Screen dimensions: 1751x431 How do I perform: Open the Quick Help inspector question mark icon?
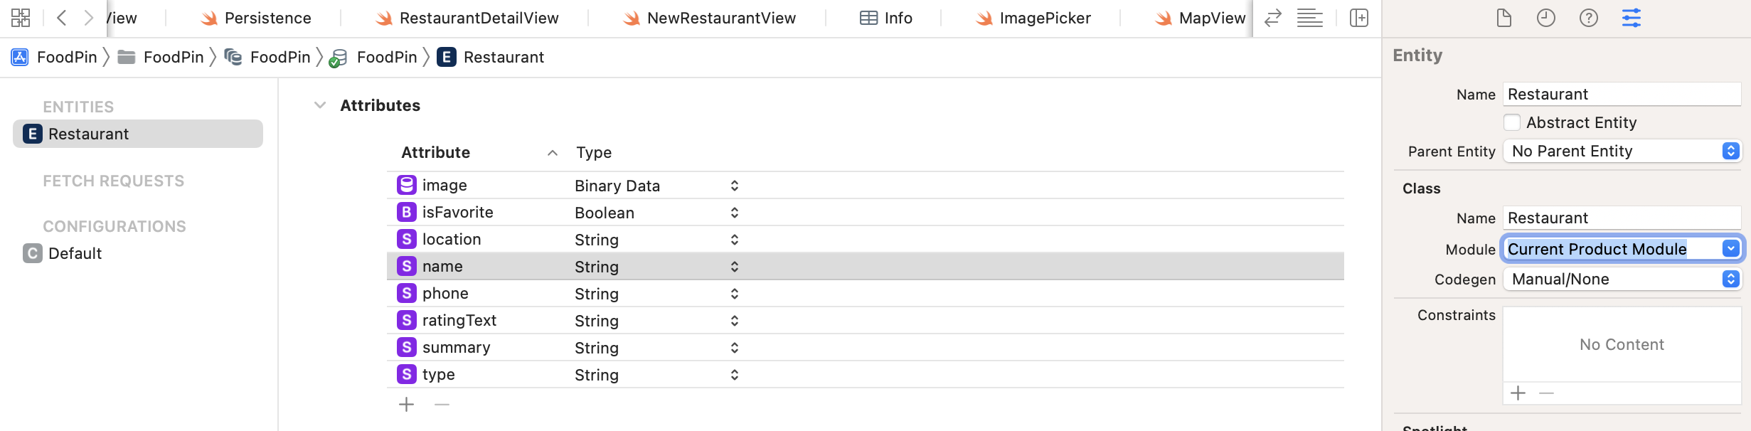tap(1589, 18)
